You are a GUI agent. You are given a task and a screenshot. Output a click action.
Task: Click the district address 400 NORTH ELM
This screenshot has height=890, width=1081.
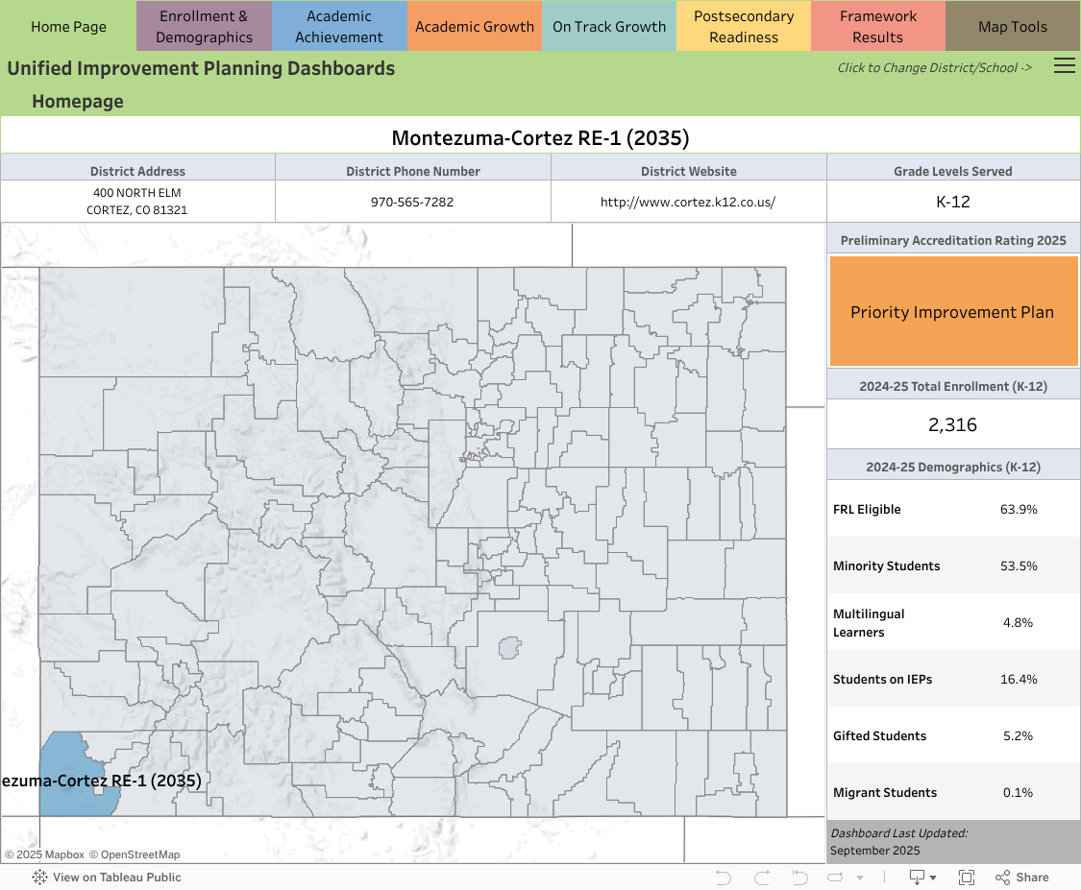click(x=137, y=193)
